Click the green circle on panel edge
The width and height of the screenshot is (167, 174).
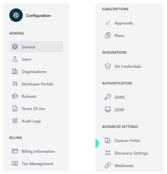coord(96,143)
